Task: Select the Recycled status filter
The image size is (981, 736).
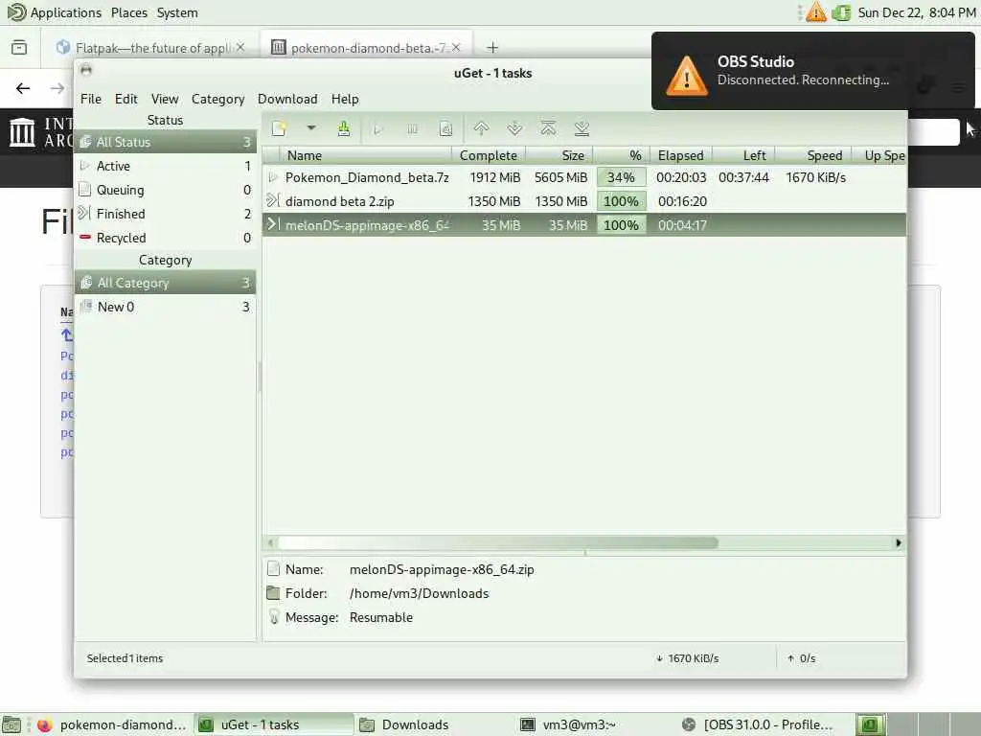Action: [165, 238]
